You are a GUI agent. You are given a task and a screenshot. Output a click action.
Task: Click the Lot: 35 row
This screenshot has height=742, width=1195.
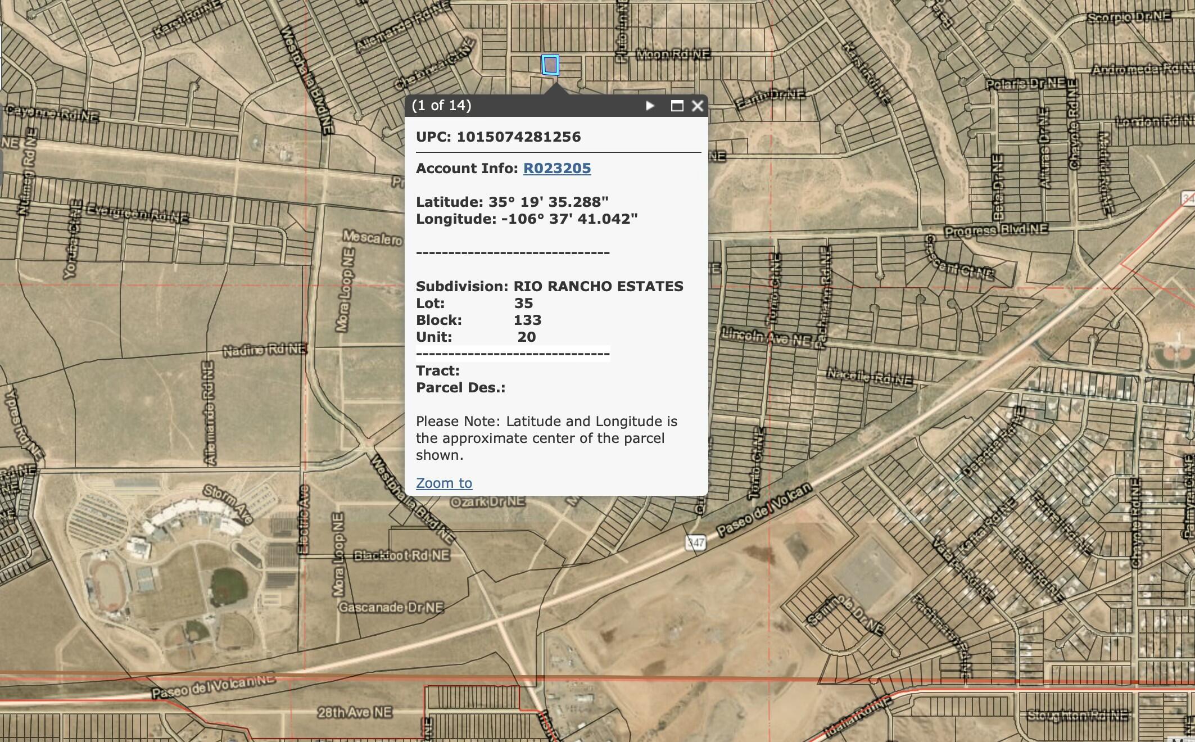pyautogui.click(x=474, y=303)
